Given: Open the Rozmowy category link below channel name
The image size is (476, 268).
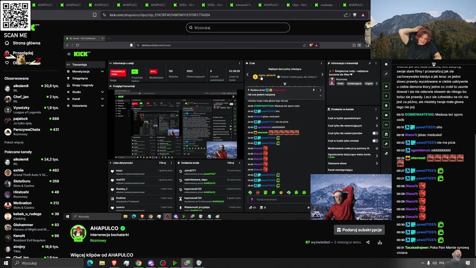Looking at the screenshot, I should pyautogui.click(x=98, y=240).
